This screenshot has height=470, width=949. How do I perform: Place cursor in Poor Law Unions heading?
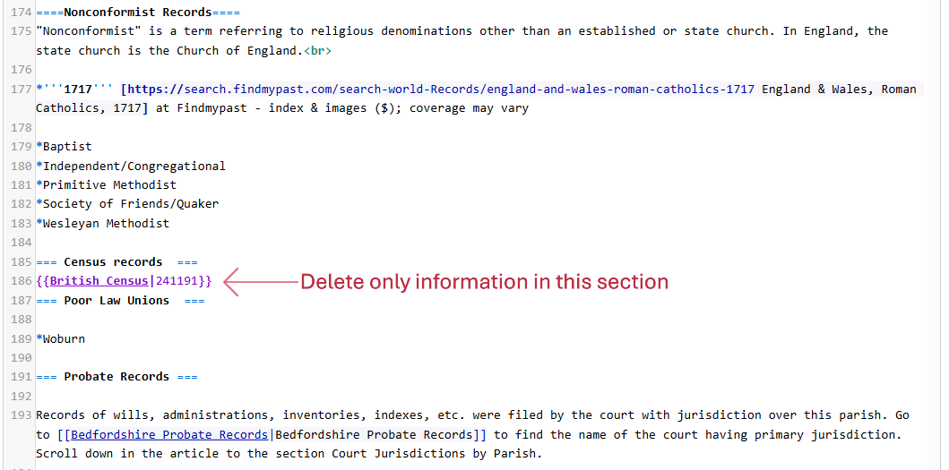[x=116, y=301]
